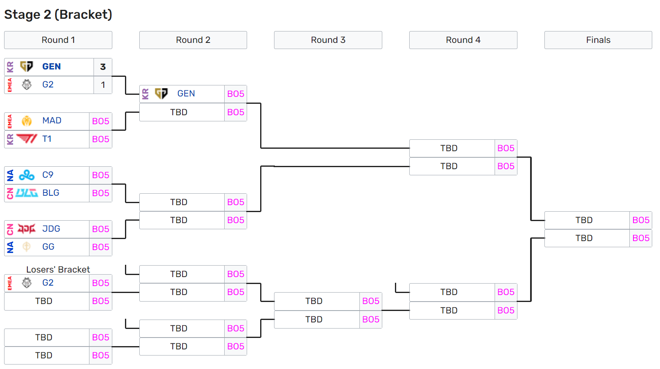Open the MAD team link

tap(52, 121)
